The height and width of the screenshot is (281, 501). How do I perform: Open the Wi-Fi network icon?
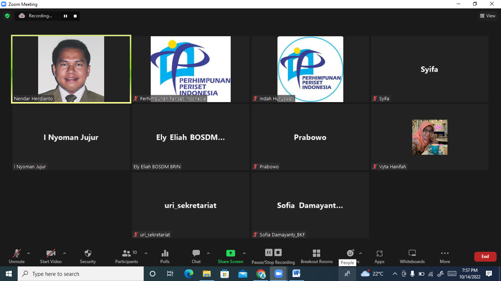(x=431, y=274)
